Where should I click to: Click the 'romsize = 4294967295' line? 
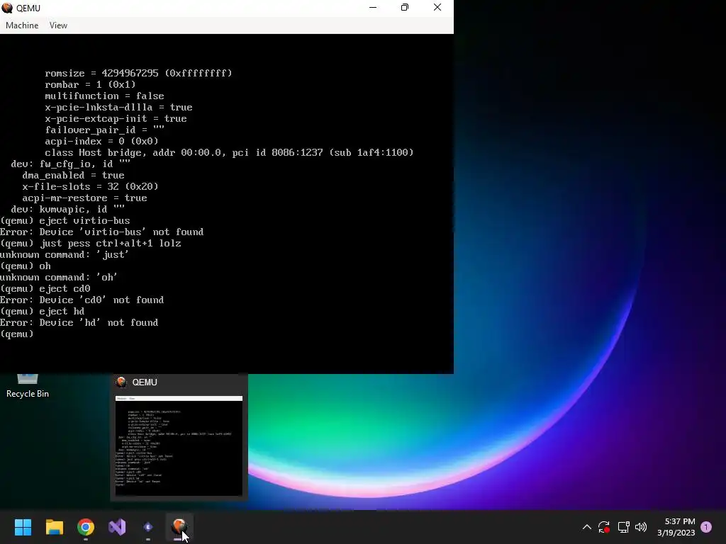click(138, 73)
